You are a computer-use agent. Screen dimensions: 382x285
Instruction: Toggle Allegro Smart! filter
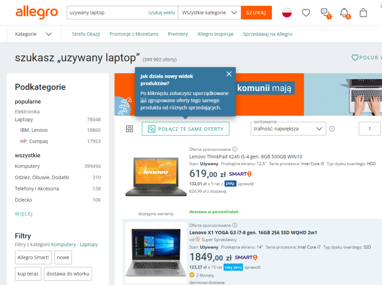pyautogui.click(x=33, y=257)
